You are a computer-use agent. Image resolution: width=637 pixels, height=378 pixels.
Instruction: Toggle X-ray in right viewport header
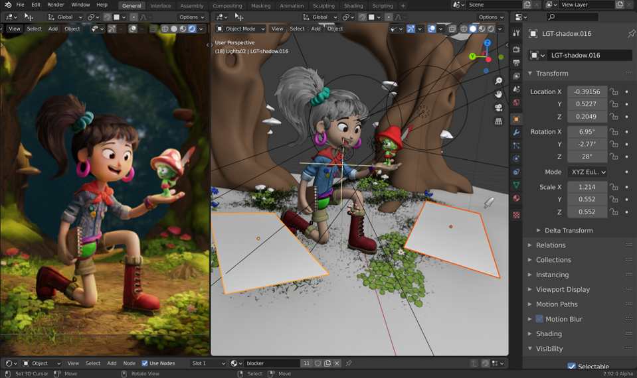(x=452, y=29)
